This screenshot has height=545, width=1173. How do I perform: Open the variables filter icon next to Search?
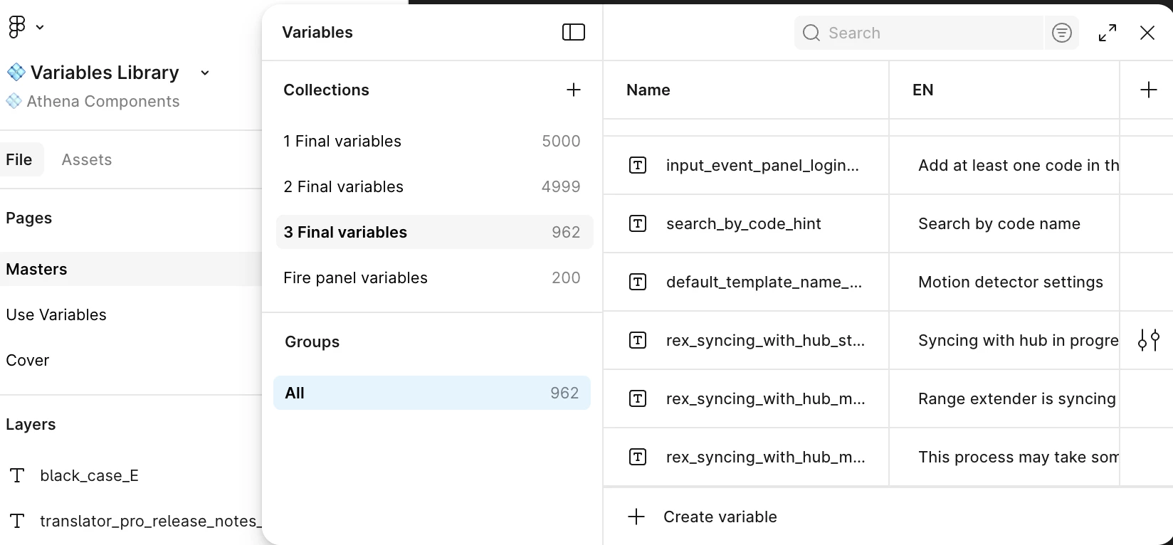point(1061,33)
